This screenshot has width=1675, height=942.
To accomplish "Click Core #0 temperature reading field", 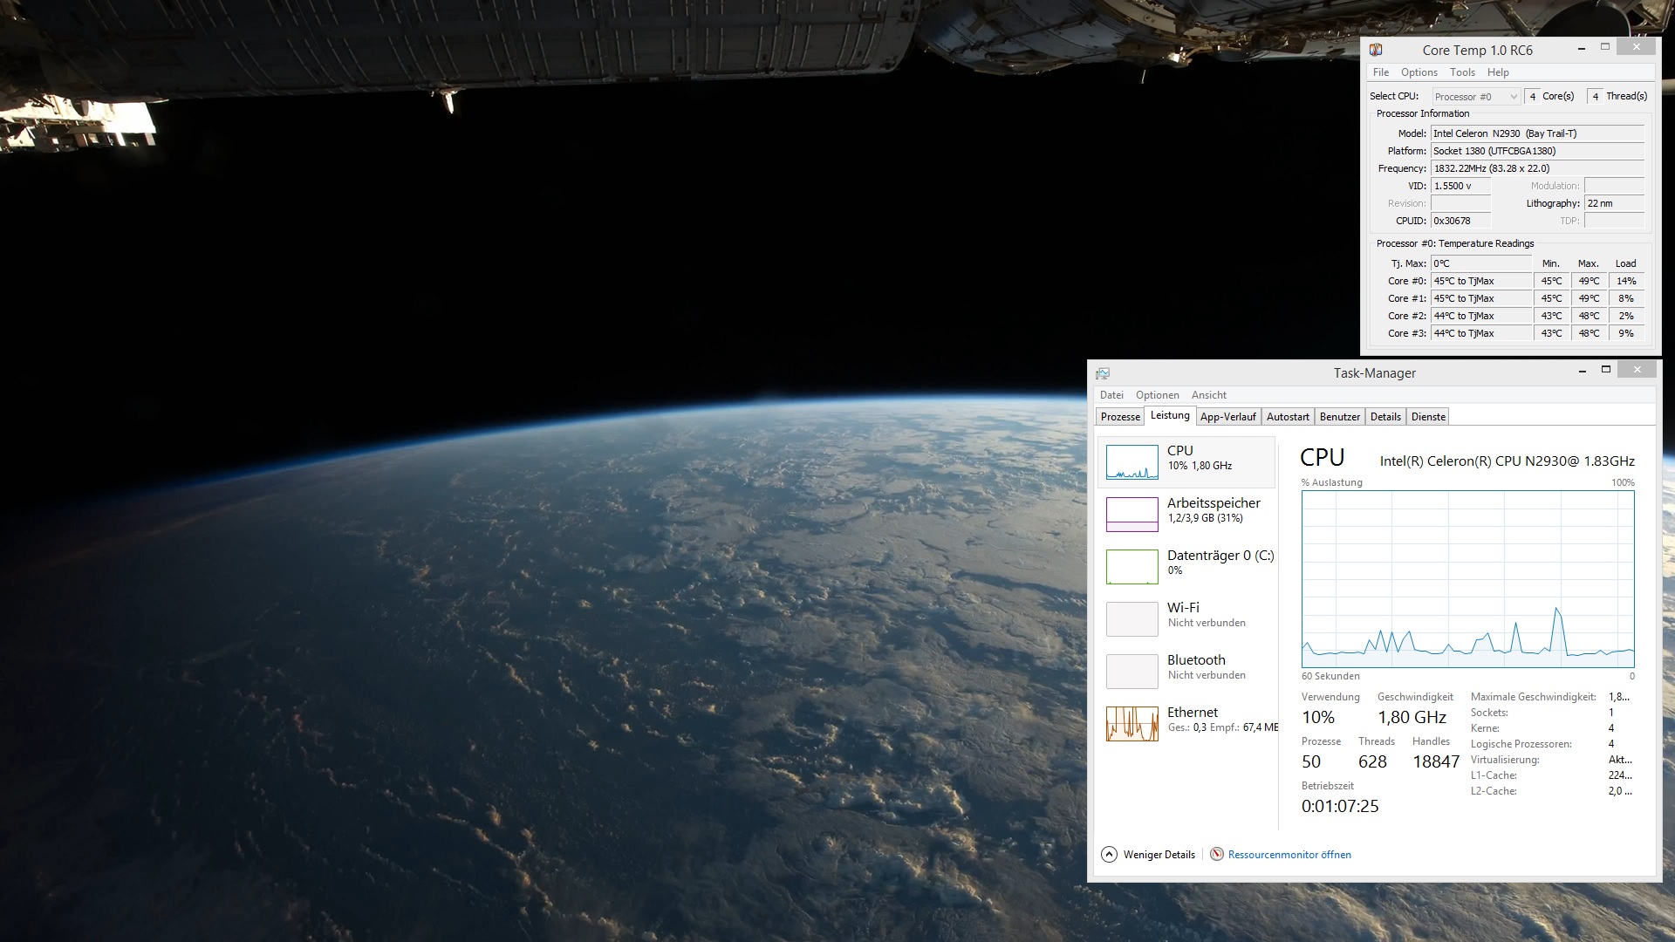I will pos(1481,281).
